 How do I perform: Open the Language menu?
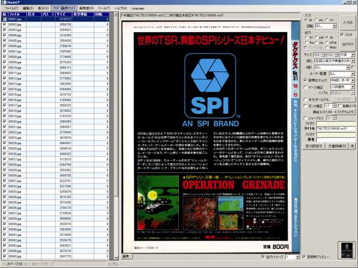coord(138,8)
